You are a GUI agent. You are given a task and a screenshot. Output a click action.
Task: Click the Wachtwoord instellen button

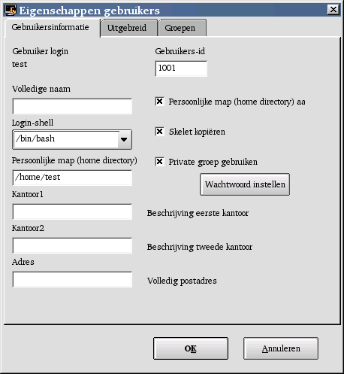(x=245, y=184)
